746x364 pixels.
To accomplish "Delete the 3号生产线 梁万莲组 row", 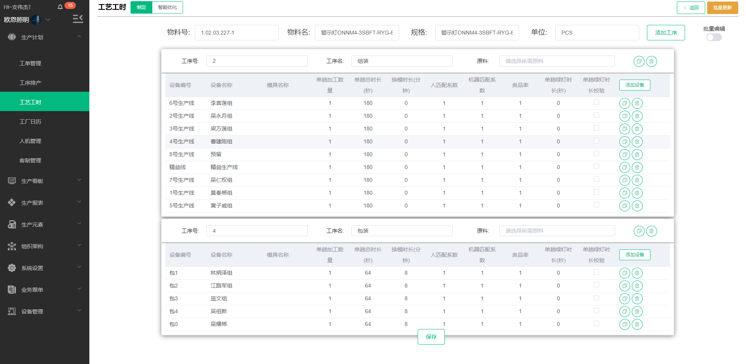I will coord(637,129).
